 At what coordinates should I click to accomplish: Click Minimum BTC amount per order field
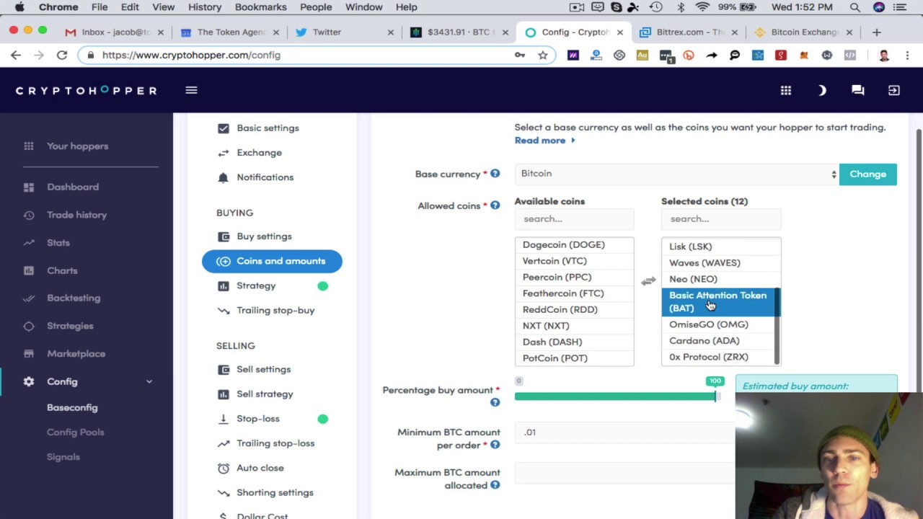point(624,432)
